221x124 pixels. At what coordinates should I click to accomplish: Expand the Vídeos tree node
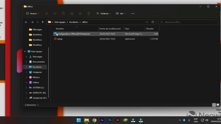click(26, 83)
